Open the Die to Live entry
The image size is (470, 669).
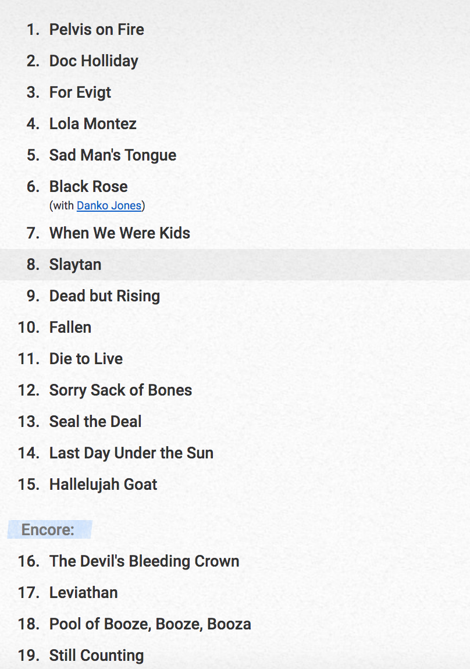pyautogui.click(x=86, y=359)
